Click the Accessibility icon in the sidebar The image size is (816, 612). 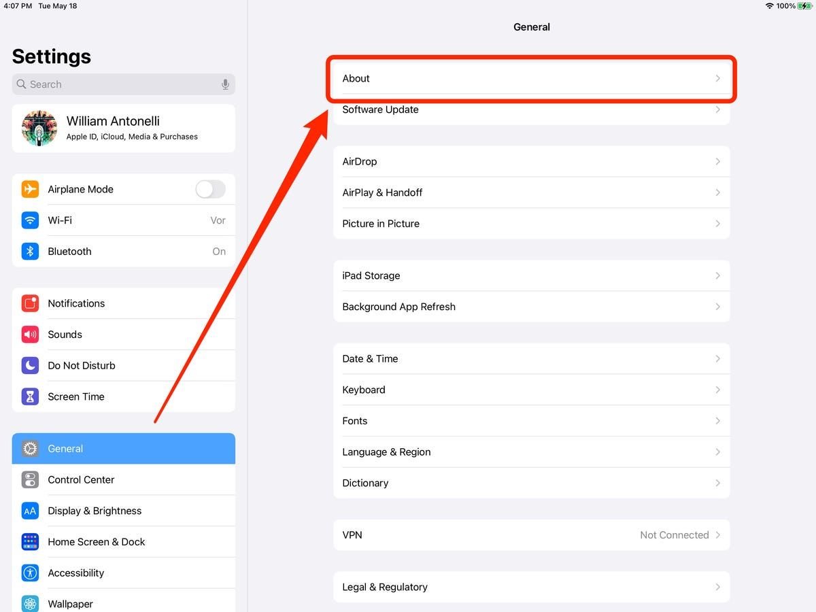tap(30, 573)
